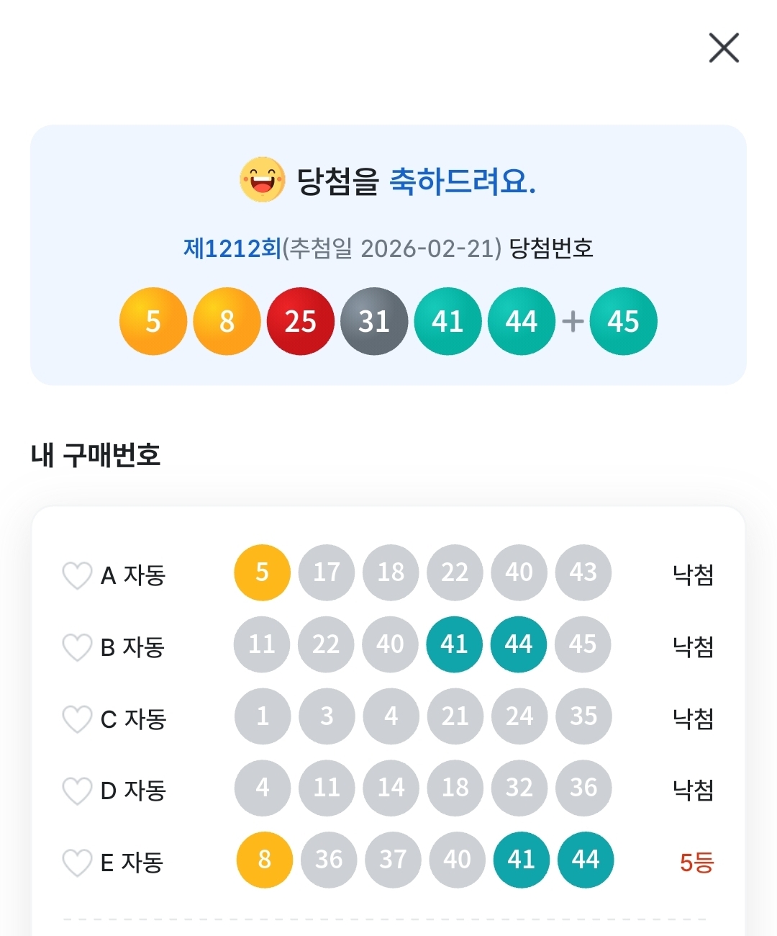Click the 제1212회 draw round link

[232, 248]
